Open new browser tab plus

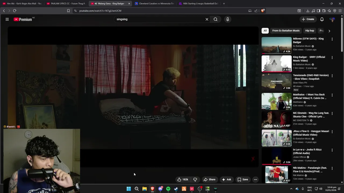click(224, 3)
